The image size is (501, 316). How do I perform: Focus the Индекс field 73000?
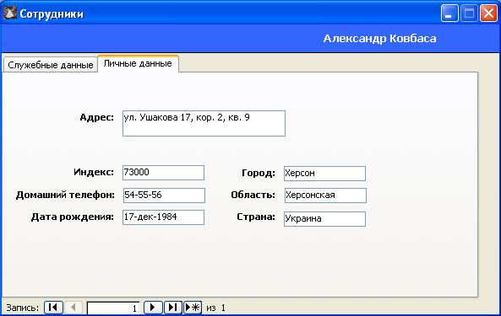click(163, 173)
